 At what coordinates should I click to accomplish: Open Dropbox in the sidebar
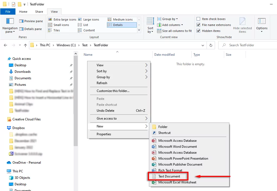[16, 128]
